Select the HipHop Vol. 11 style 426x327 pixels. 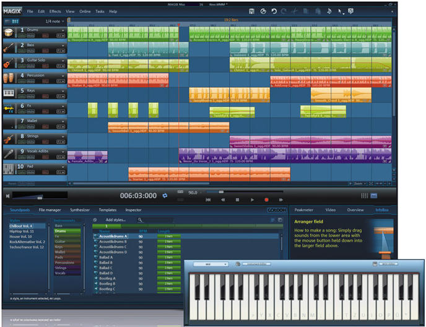click(22, 232)
